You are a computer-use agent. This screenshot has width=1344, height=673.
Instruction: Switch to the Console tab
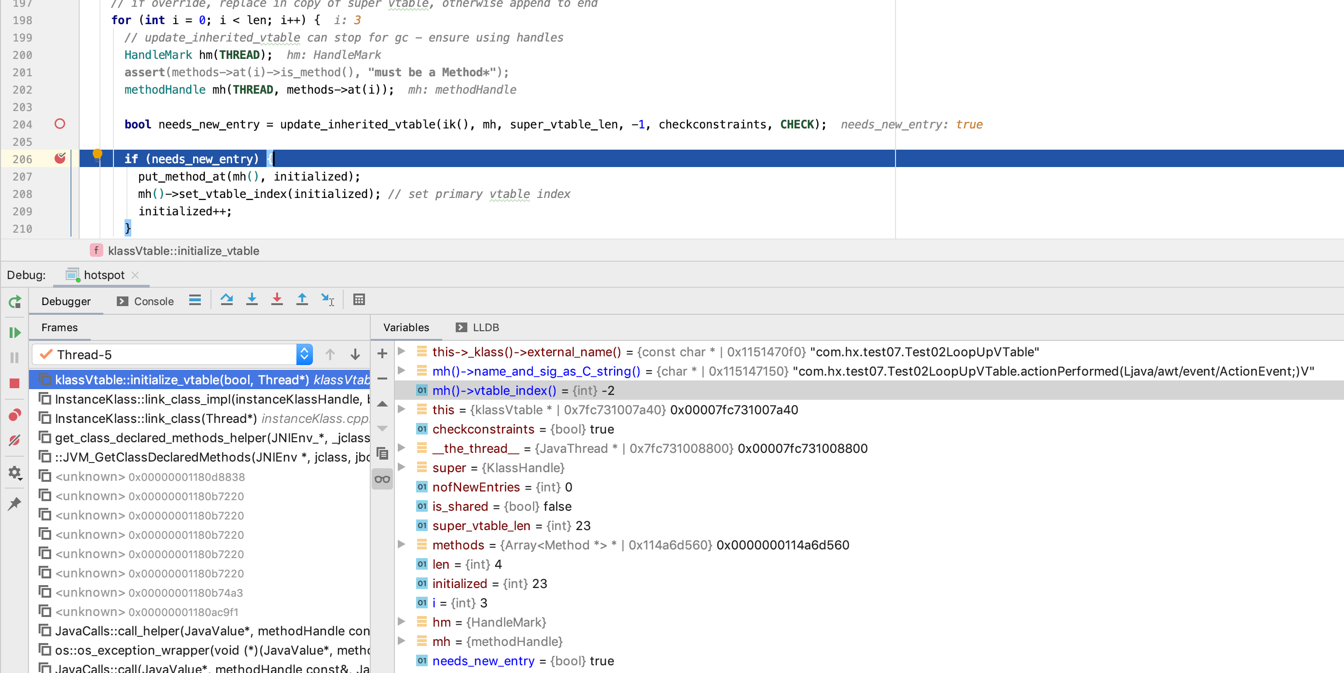point(146,302)
